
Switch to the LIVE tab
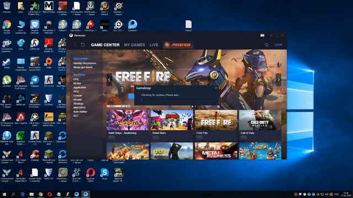[154, 45]
